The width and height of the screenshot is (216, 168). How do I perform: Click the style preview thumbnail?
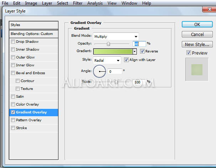197,70
